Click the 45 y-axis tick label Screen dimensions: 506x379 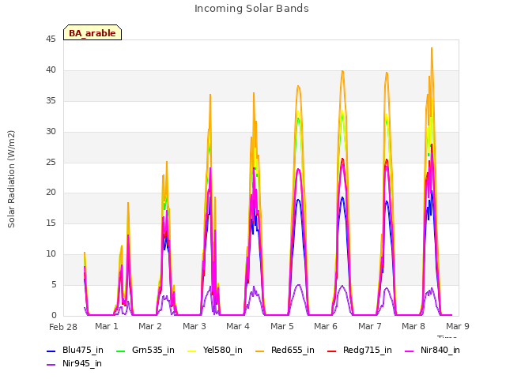pyautogui.click(x=51, y=39)
